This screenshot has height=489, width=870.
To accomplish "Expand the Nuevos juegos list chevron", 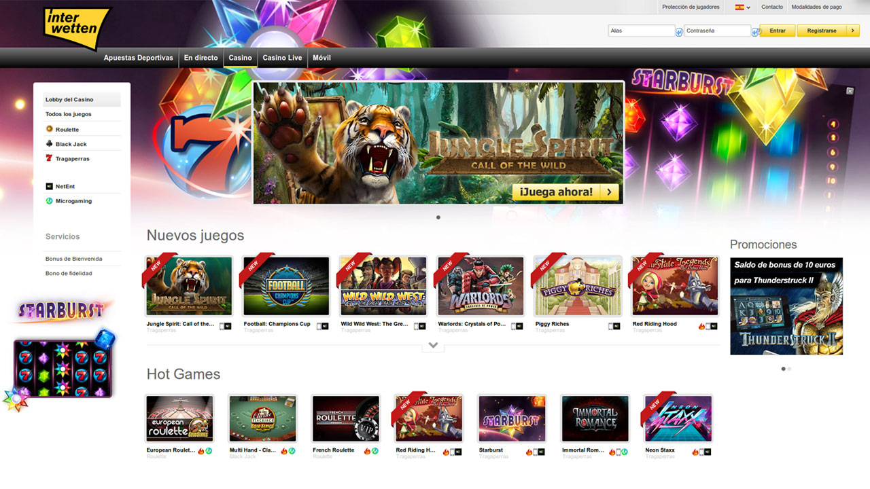I will click(x=433, y=346).
